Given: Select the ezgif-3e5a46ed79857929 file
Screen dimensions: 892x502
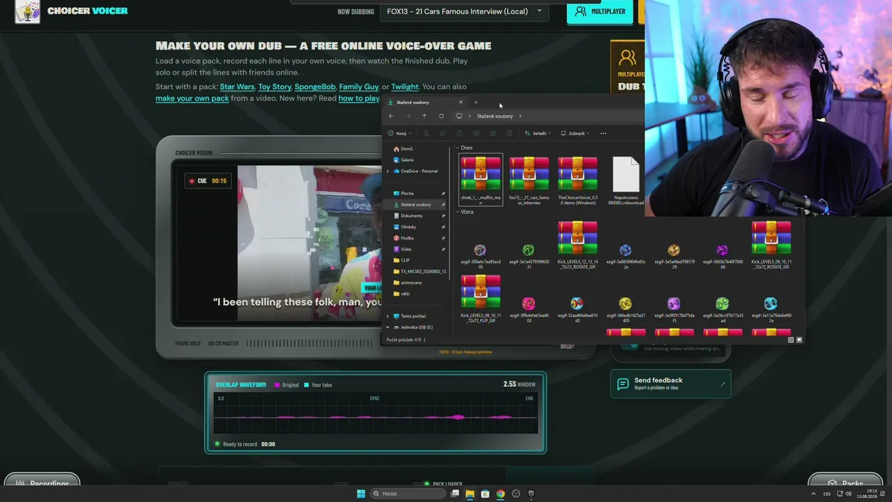Looking at the screenshot, I should point(674,256).
